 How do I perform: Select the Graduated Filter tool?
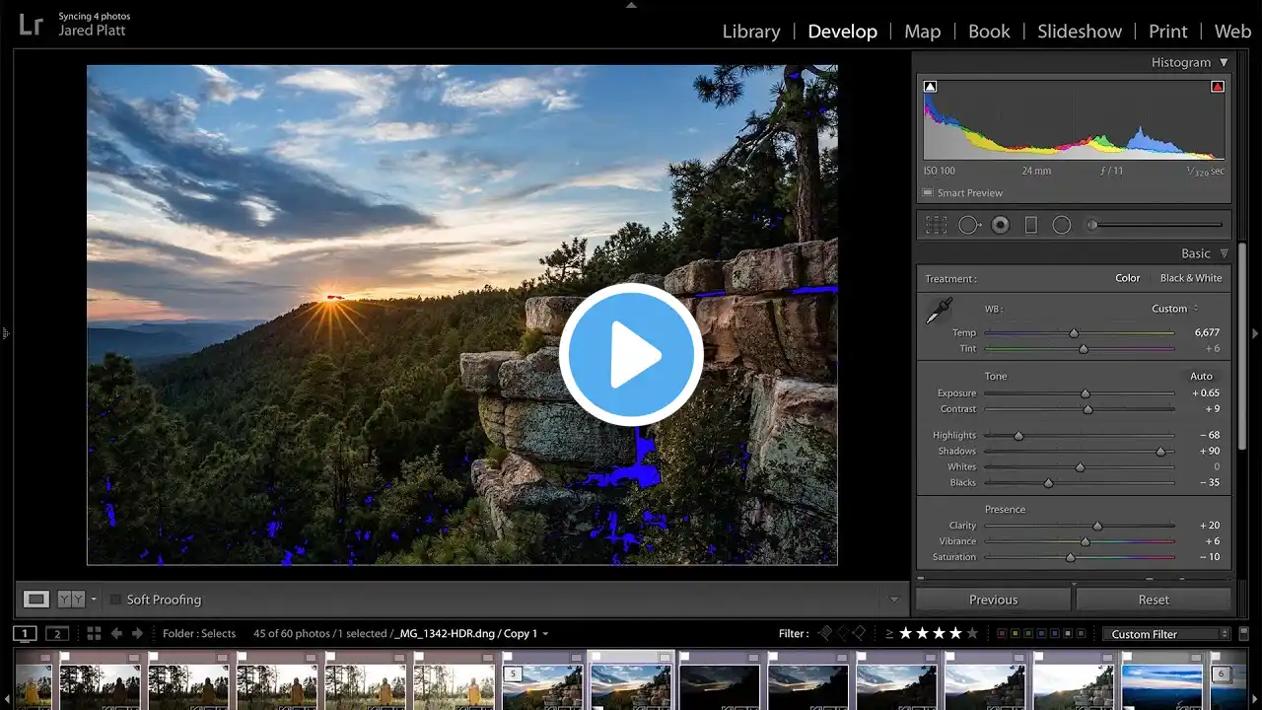pos(1031,225)
